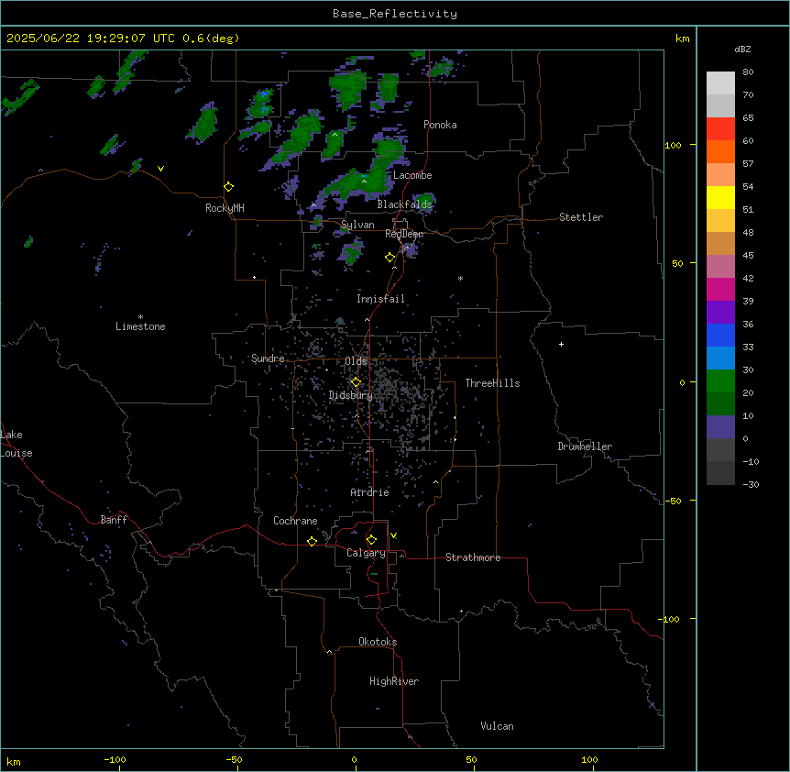Click the Drumheller label
Screen dimensions: 790x772
tap(585, 447)
